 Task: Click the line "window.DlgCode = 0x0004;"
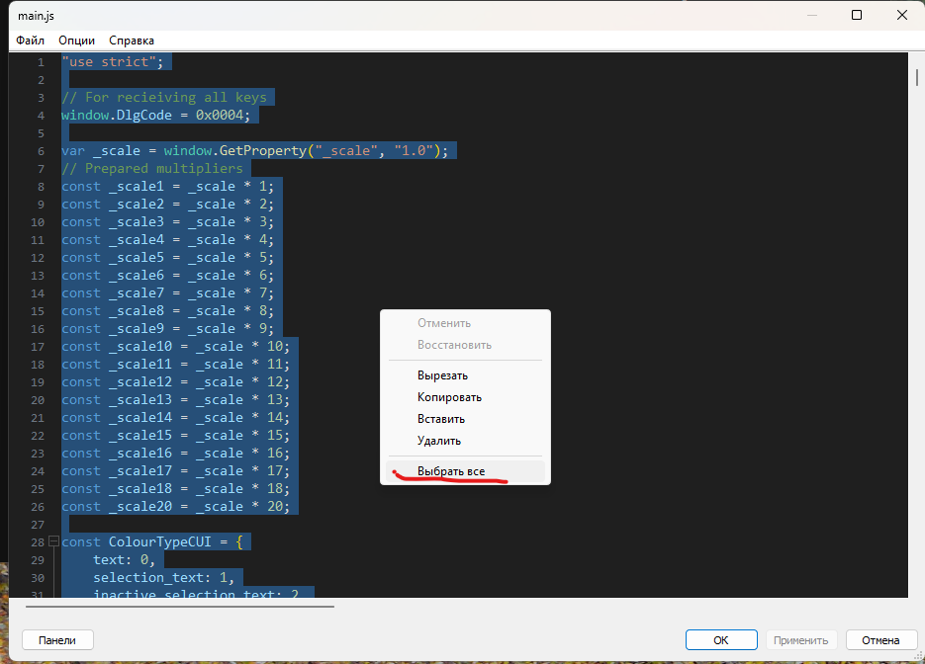pyautogui.click(x=155, y=115)
